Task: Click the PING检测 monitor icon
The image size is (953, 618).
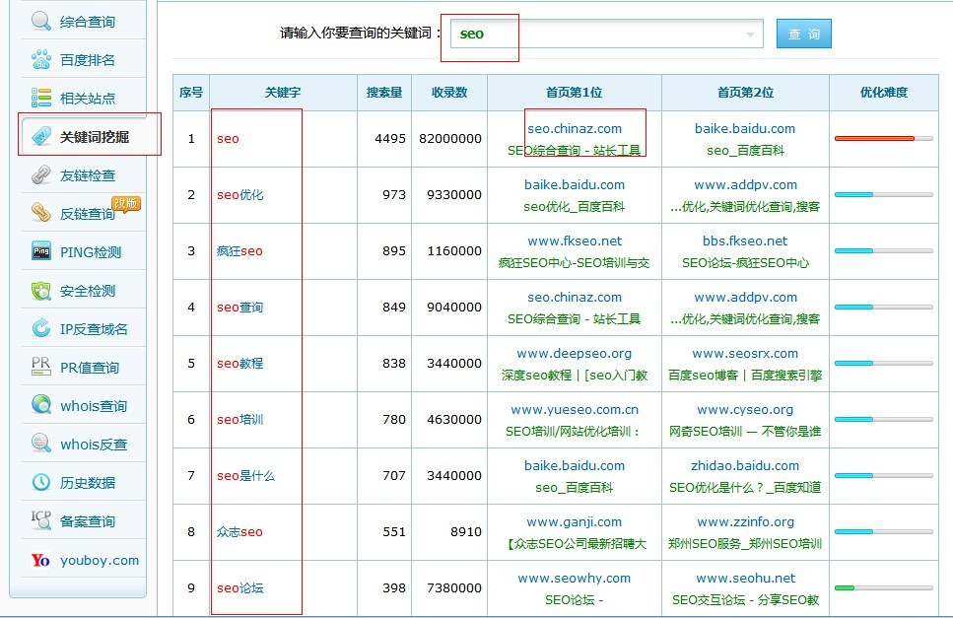Action: (x=41, y=251)
